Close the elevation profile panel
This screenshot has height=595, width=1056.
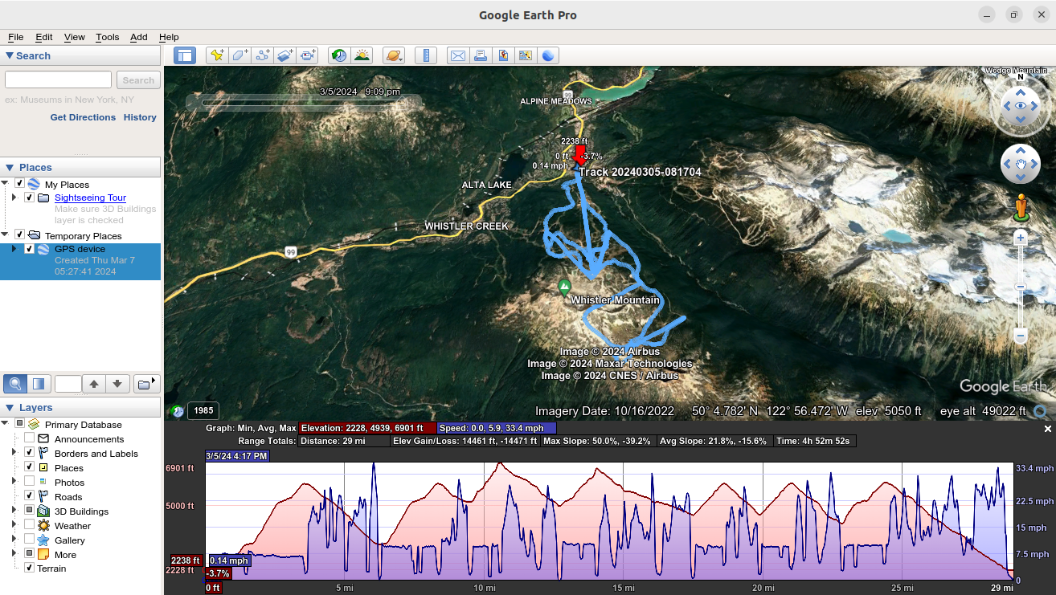pyautogui.click(x=1047, y=430)
